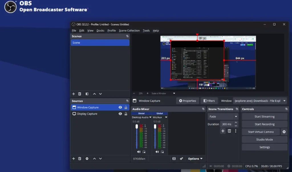Click the Duration value field showing 300 ms
This screenshot has width=292, height=172.
(x=227, y=124)
